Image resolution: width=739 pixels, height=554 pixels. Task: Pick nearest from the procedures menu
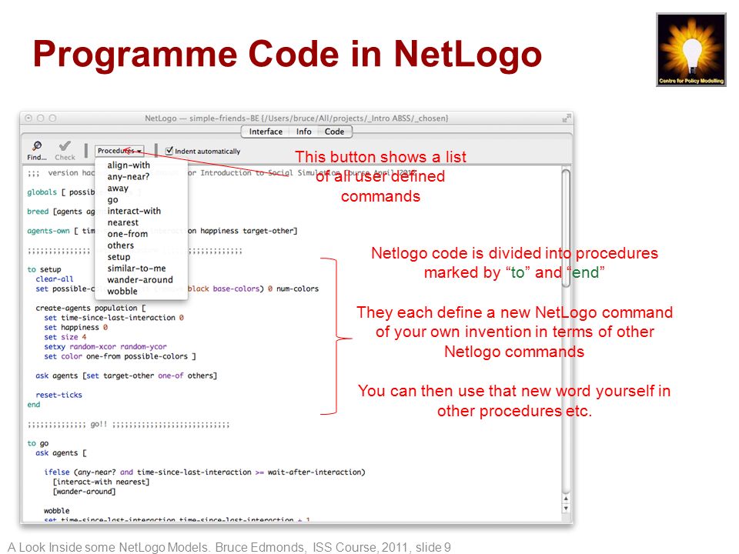(x=123, y=222)
